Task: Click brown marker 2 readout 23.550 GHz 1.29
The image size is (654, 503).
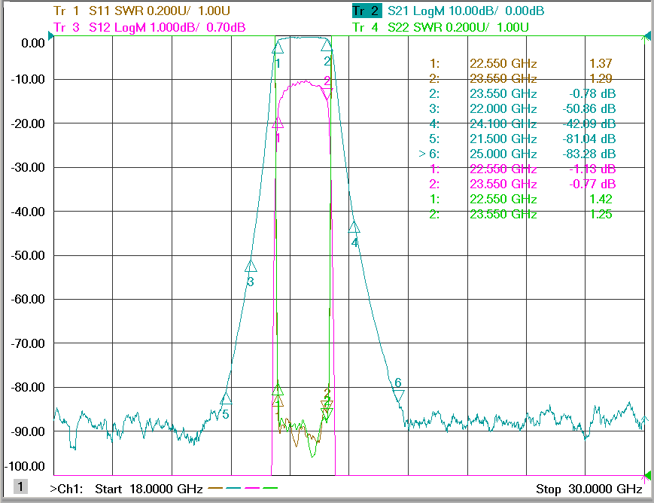Action: (x=521, y=78)
